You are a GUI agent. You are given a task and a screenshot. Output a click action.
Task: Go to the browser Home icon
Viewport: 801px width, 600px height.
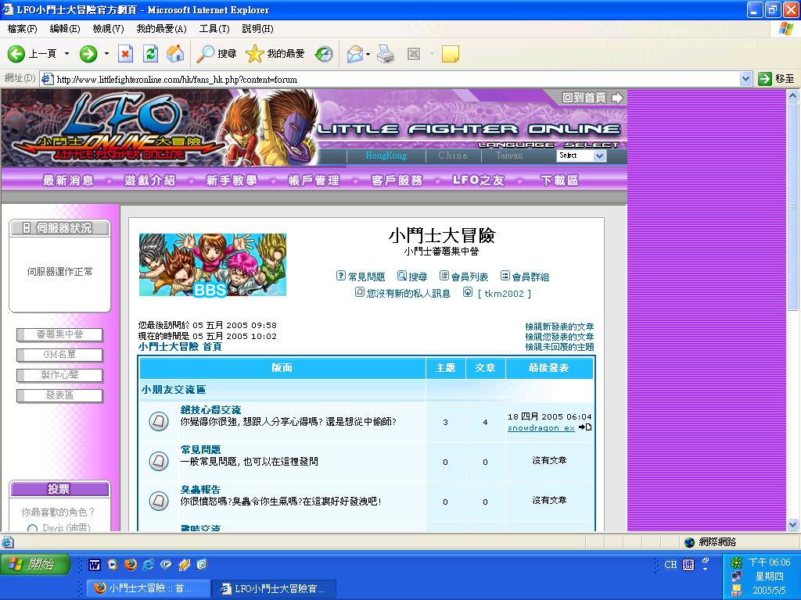tap(175, 54)
